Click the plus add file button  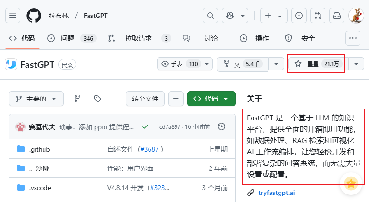tap(176, 99)
